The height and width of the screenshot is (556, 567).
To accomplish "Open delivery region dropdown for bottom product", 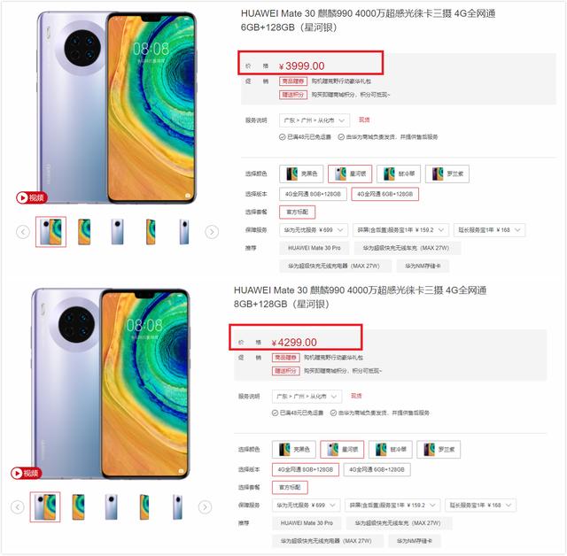I will 307,397.
